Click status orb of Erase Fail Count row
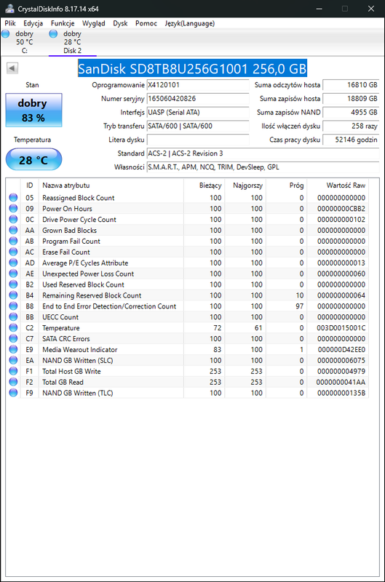This screenshot has height=582, width=385. click(x=13, y=252)
